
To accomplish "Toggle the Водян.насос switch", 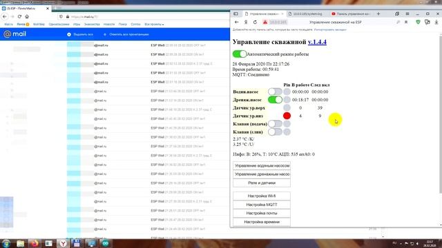I will 275,92.
